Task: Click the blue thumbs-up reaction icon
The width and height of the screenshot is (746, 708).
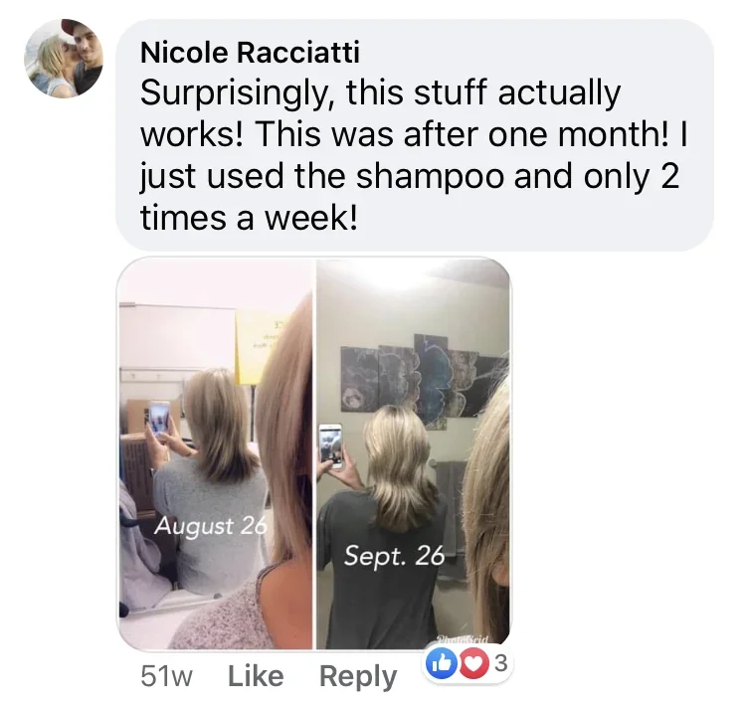Action: 440,664
